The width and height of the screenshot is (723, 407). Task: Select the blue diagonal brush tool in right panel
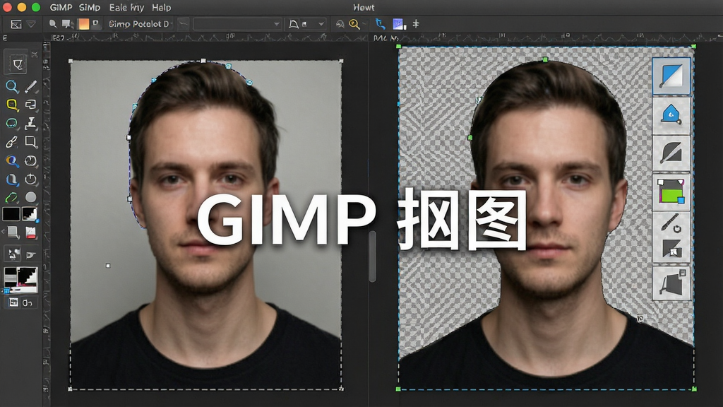click(x=671, y=76)
